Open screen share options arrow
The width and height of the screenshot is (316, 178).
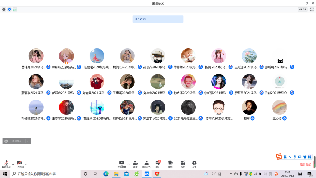(128, 164)
